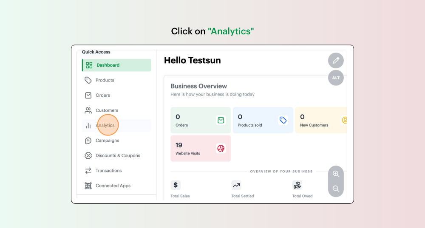Click the red globe icon on Website Visits card

coord(221,148)
